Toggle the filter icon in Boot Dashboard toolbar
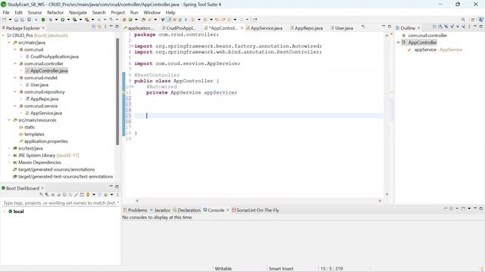Viewport: 485px width, 272px height. tap(99, 195)
